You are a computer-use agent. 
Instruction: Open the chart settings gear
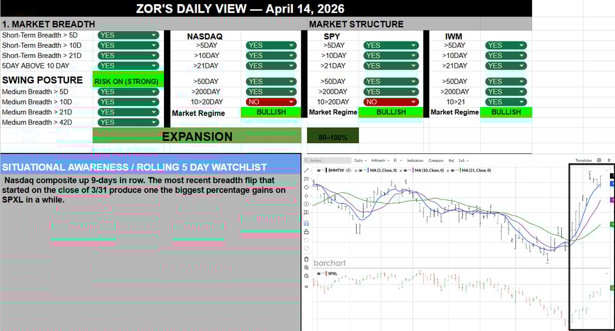click(600, 160)
